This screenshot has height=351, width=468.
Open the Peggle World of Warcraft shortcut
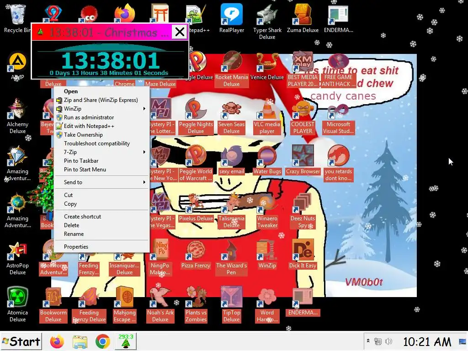coord(196,164)
